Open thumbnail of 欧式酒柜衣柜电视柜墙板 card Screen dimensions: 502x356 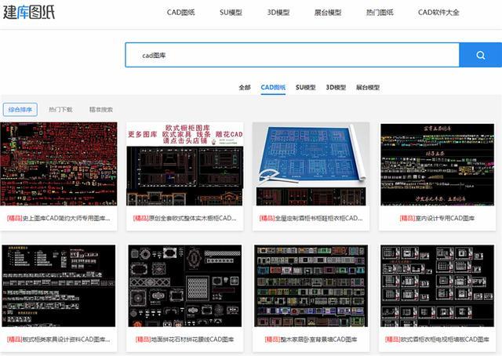(437, 286)
